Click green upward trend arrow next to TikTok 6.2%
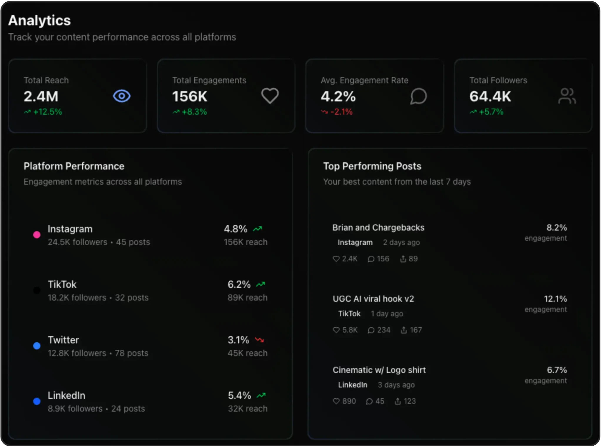Viewport: 601px width, 448px height. [261, 284]
